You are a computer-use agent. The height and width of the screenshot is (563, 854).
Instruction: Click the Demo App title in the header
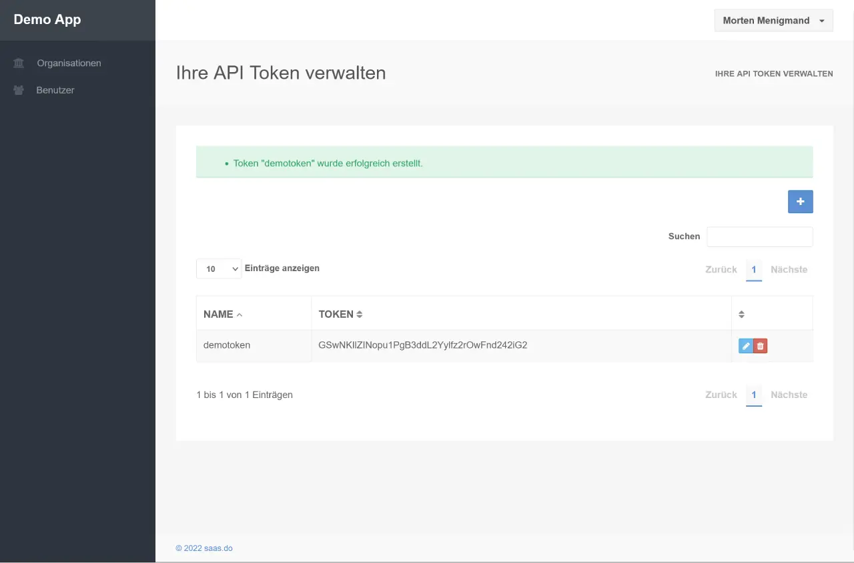pos(47,20)
